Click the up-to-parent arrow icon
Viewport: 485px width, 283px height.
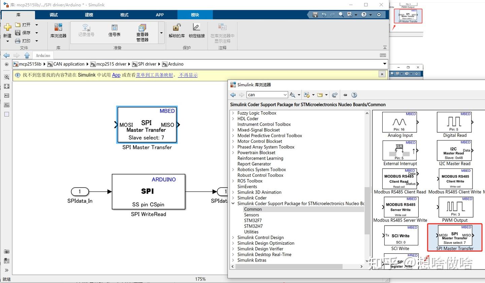tap(27, 55)
